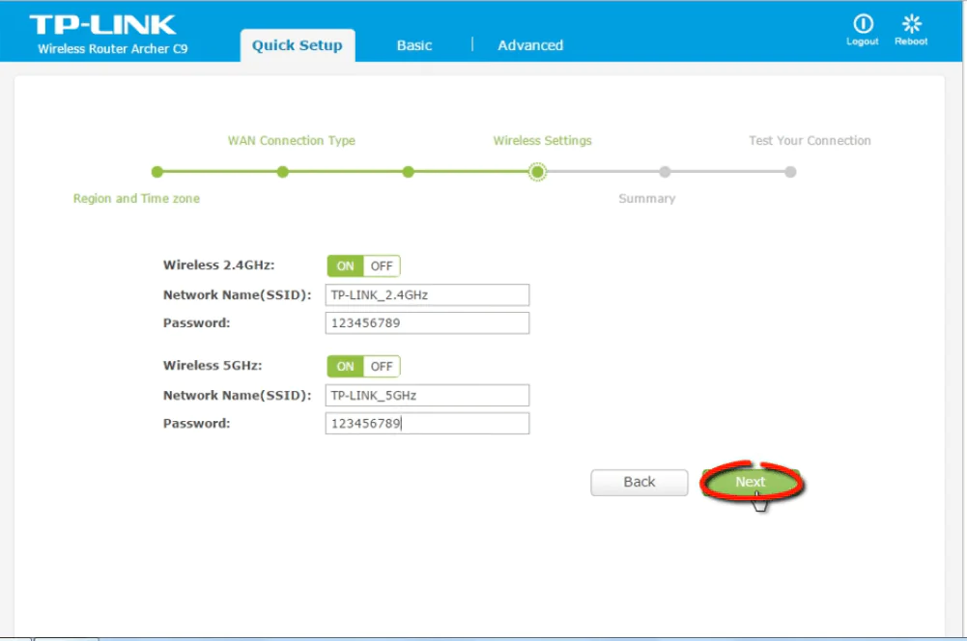967x641 pixels.
Task: Open the Advanced tab
Action: click(530, 44)
